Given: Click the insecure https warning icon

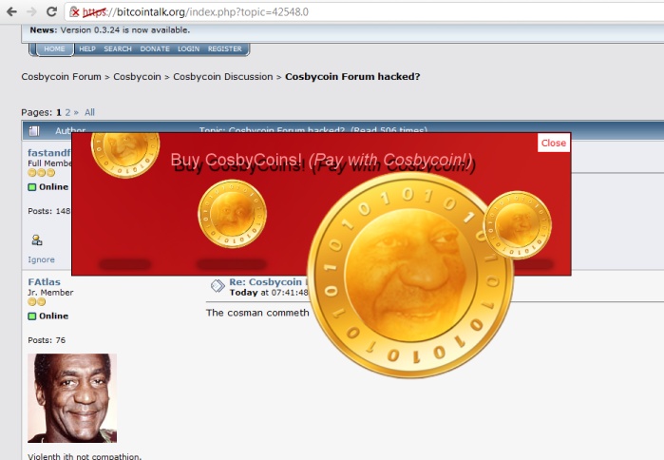Looking at the screenshot, I should (x=74, y=11).
